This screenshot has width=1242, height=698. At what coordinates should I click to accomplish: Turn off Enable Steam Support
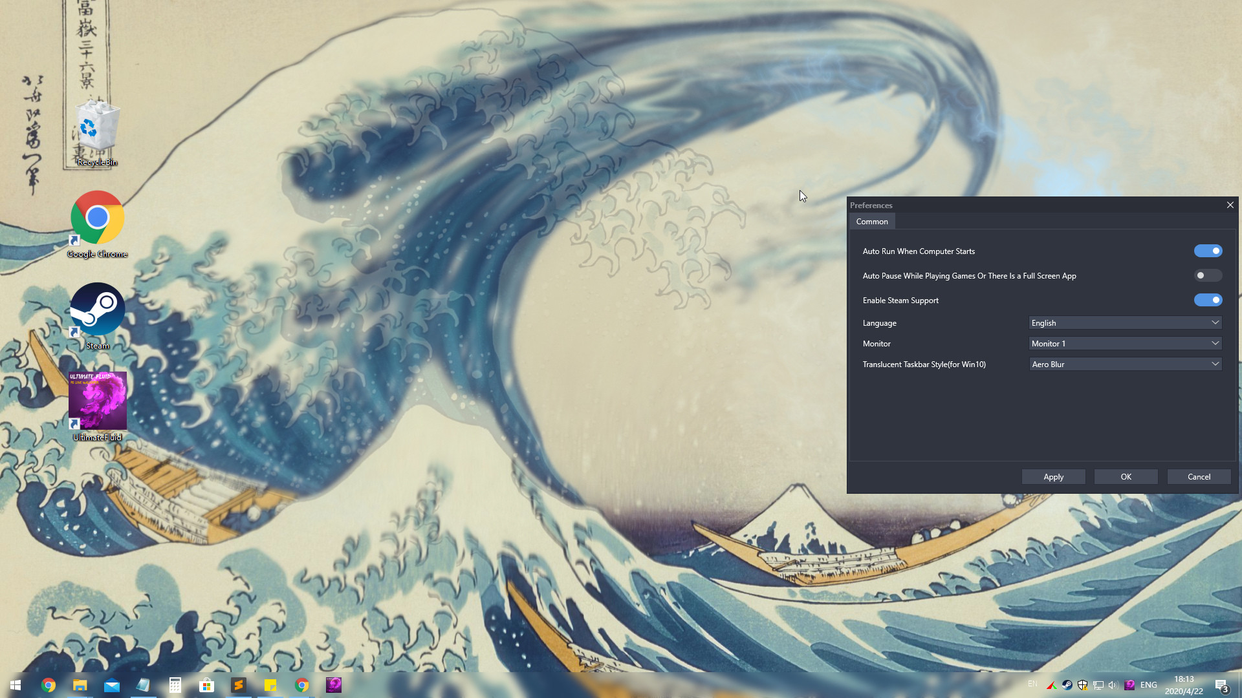coord(1208,300)
